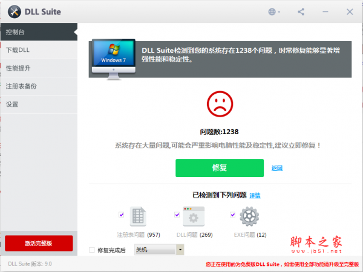This screenshot has width=363, height=272.
Task: Select the 控制台 sidebar tab
Action: tap(39, 32)
